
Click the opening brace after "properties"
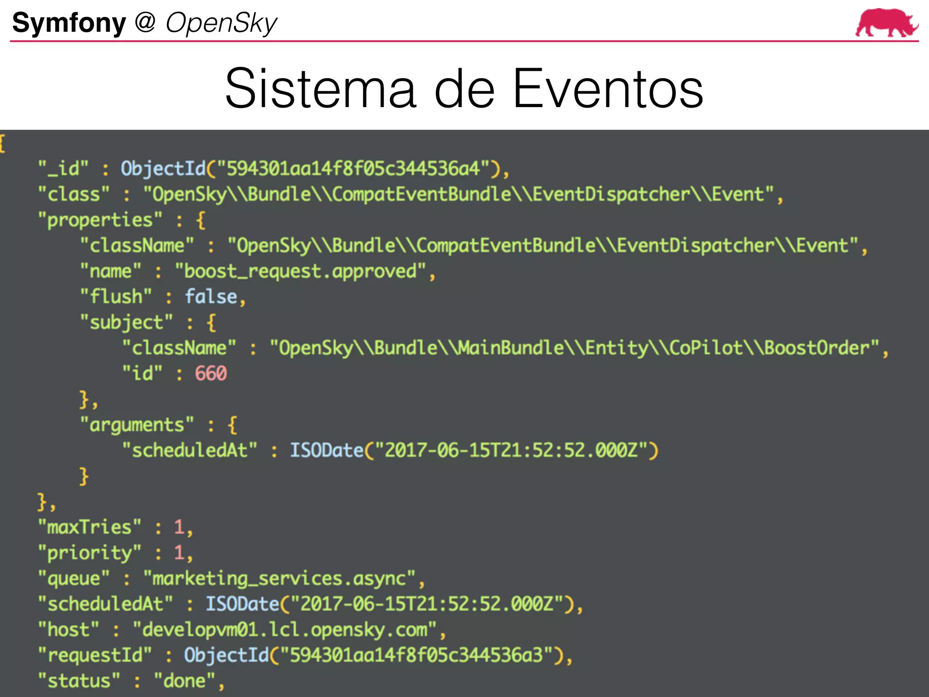tap(200, 221)
